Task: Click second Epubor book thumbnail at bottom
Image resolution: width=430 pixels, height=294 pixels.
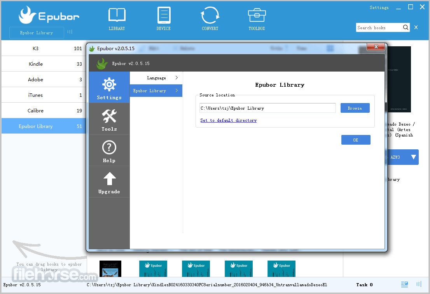Action: point(153,269)
